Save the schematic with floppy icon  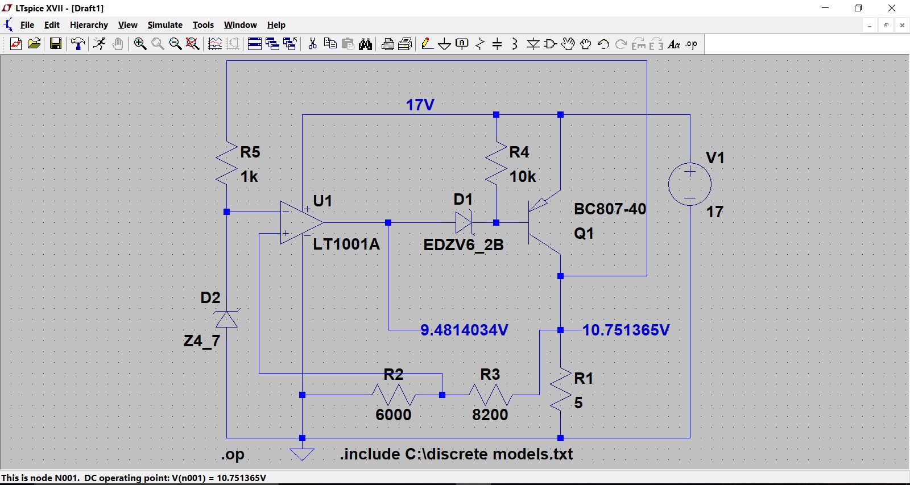pyautogui.click(x=56, y=44)
